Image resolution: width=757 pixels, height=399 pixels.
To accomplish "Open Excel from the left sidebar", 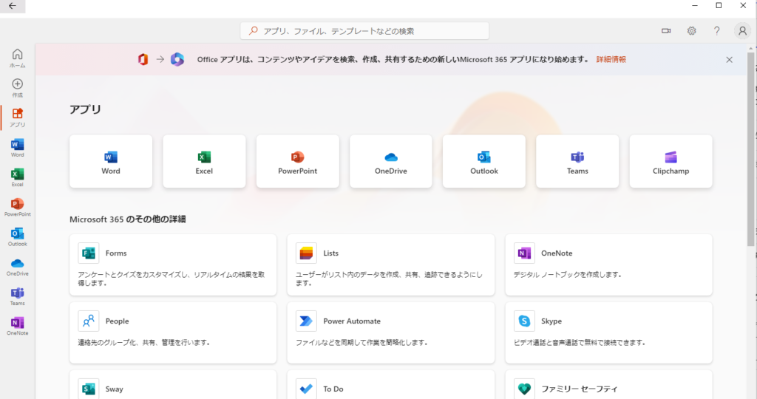I will coord(18,177).
